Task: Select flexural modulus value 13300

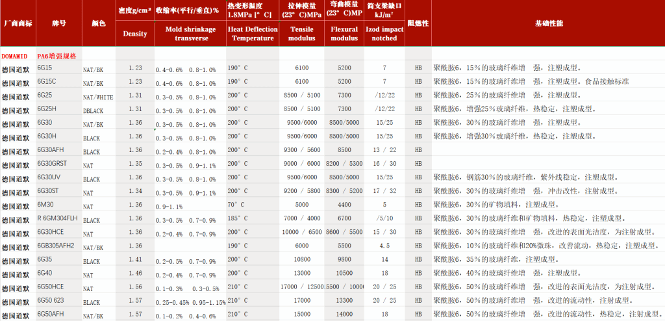Action: (344, 300)
